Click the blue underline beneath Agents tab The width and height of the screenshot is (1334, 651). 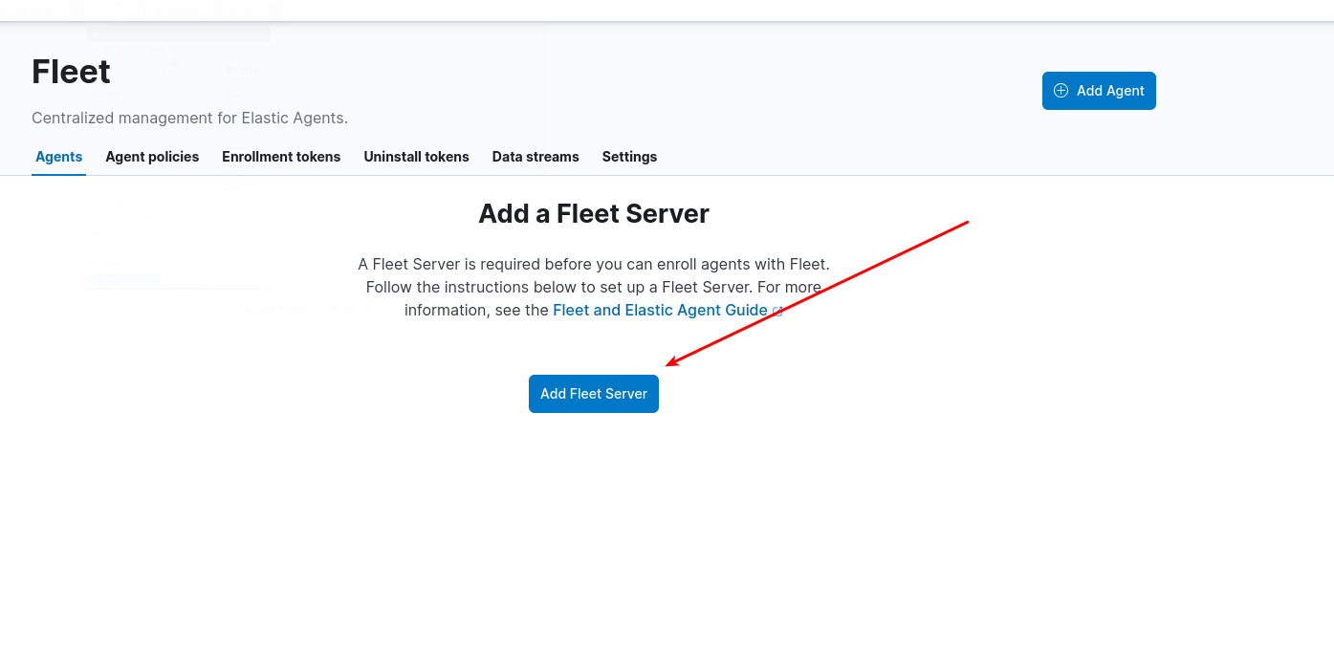[x=58, y=174]
